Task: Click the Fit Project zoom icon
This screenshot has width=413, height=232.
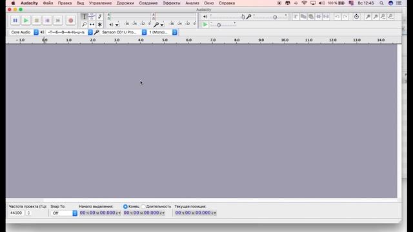Action: click(x=391, y=17)
